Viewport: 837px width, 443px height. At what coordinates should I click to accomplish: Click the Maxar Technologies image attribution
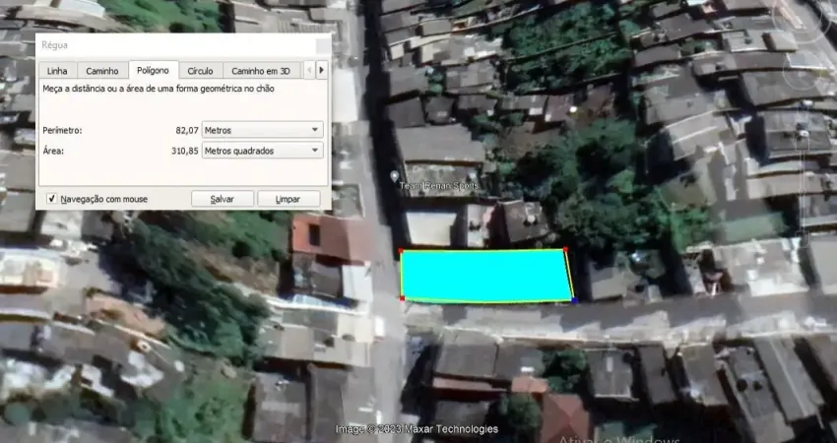tap(417, 429)
